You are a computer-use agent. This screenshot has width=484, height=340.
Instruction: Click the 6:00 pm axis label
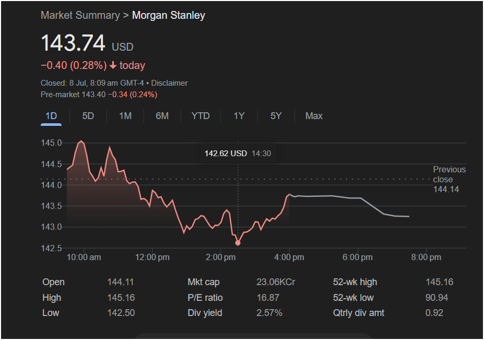(358, 257)
